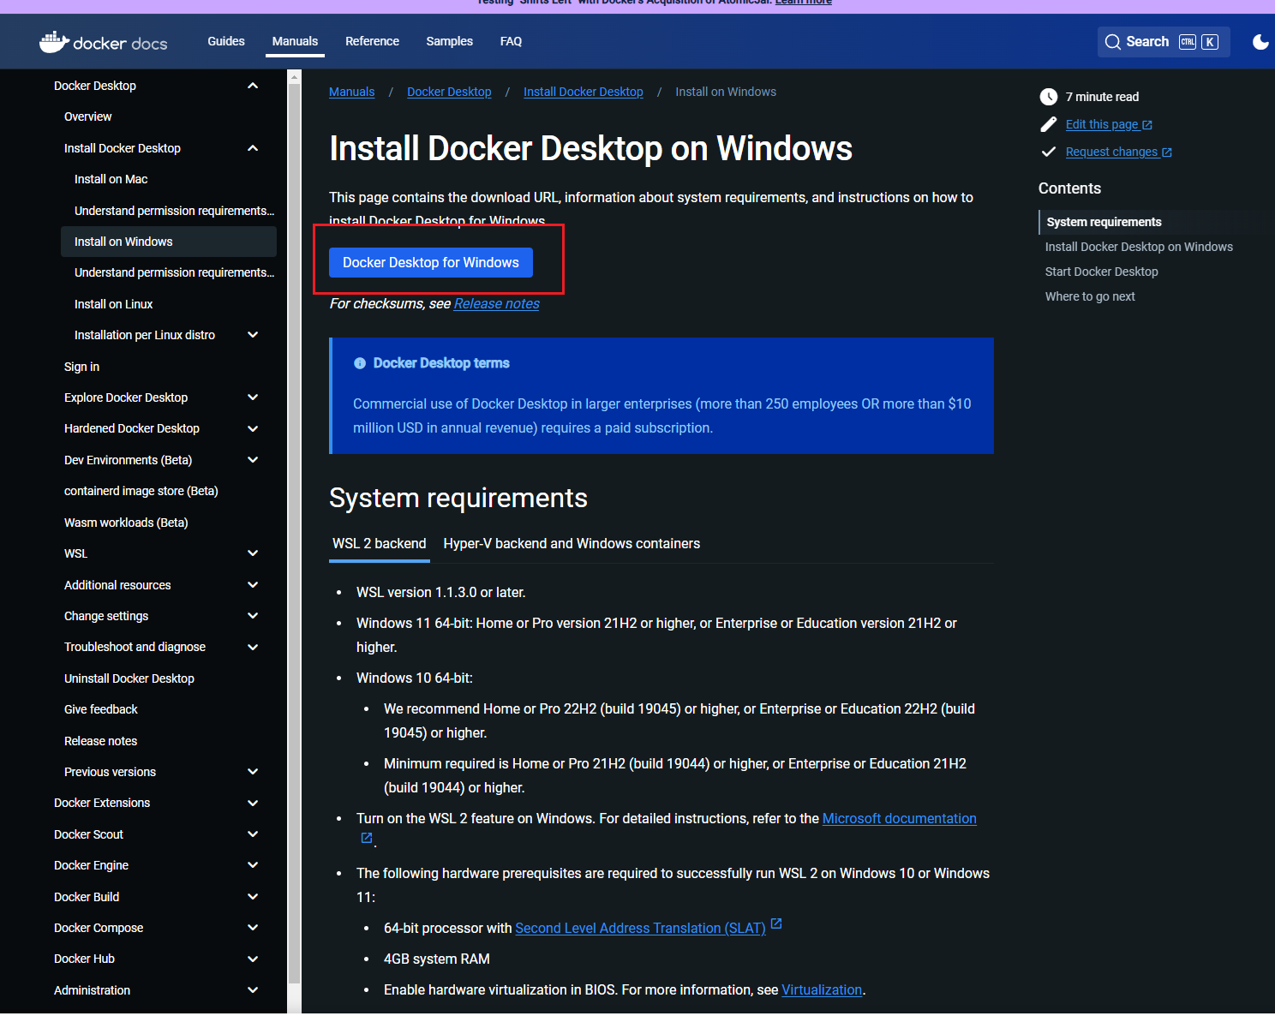Select Install on Windows sidebar item

(x=169, y=242)
